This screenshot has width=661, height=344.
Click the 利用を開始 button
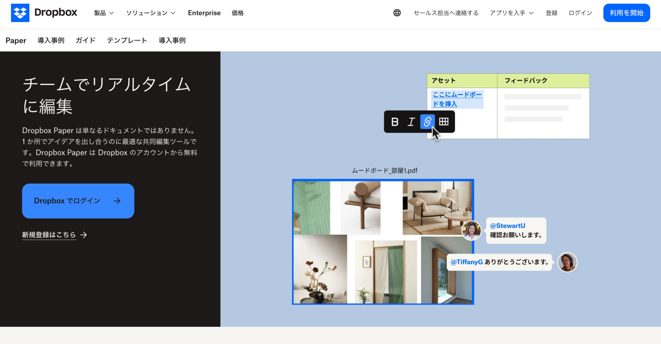(x=626, y=12)
